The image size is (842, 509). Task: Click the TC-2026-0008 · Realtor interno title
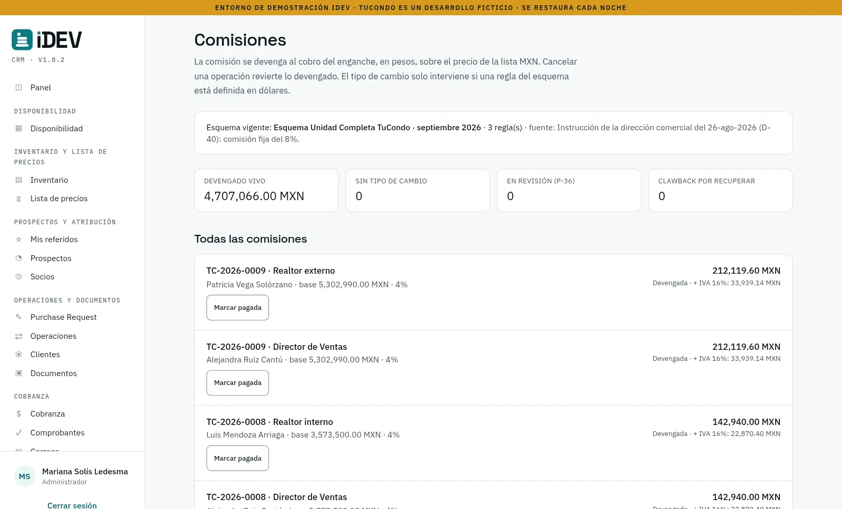point(269,422)
